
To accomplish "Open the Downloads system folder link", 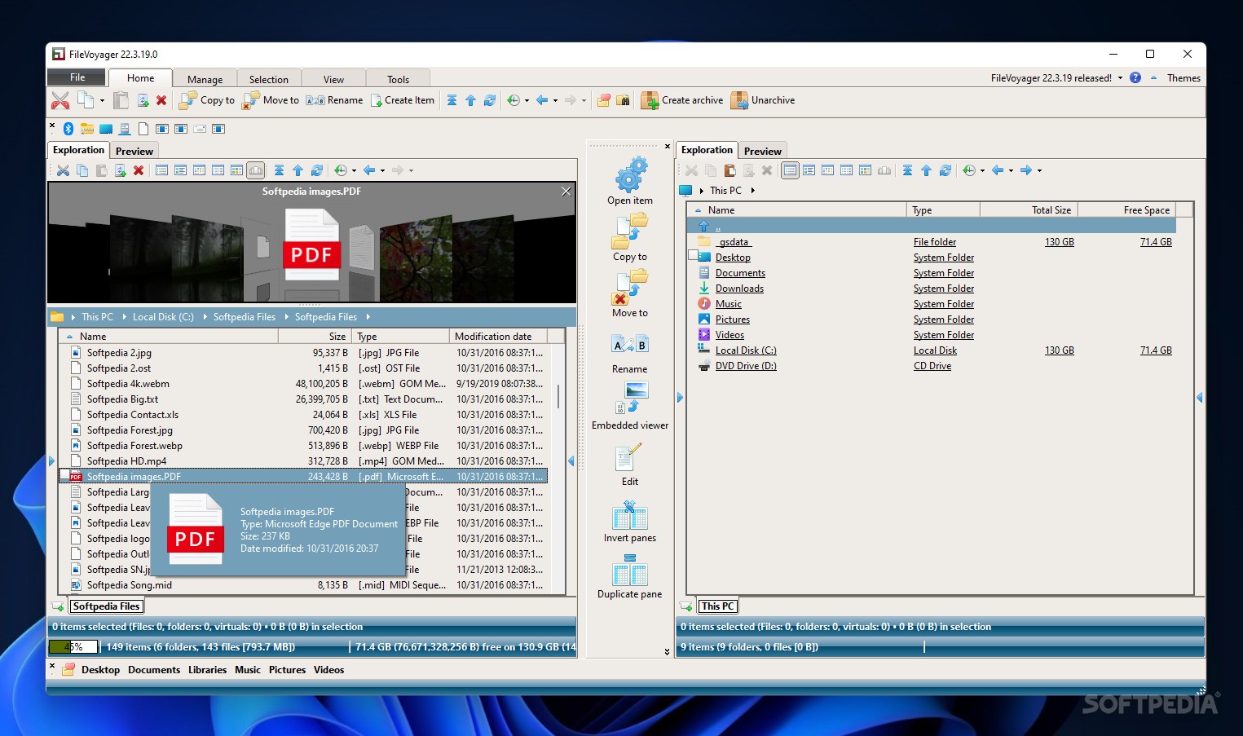I will (739, 289).
